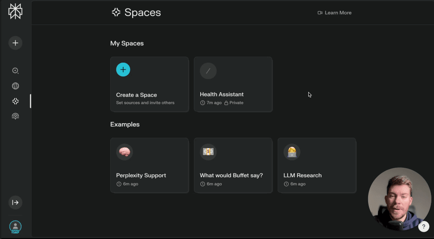Click the brain emoji on Perplexity Support
Image resolution: width=434 pixels, height=239 pixels.
124,152
